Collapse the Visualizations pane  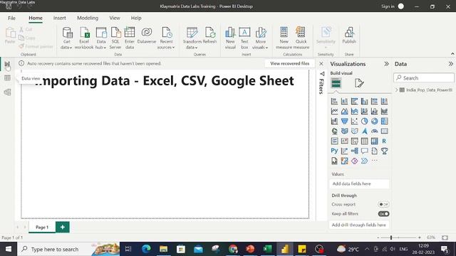click(386, 64)
